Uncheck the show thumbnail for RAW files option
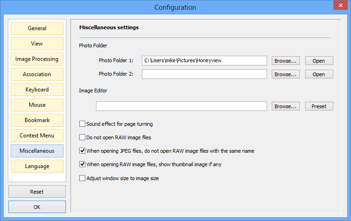The width and height of the screenshot is (351, 221). click(82, 164)
